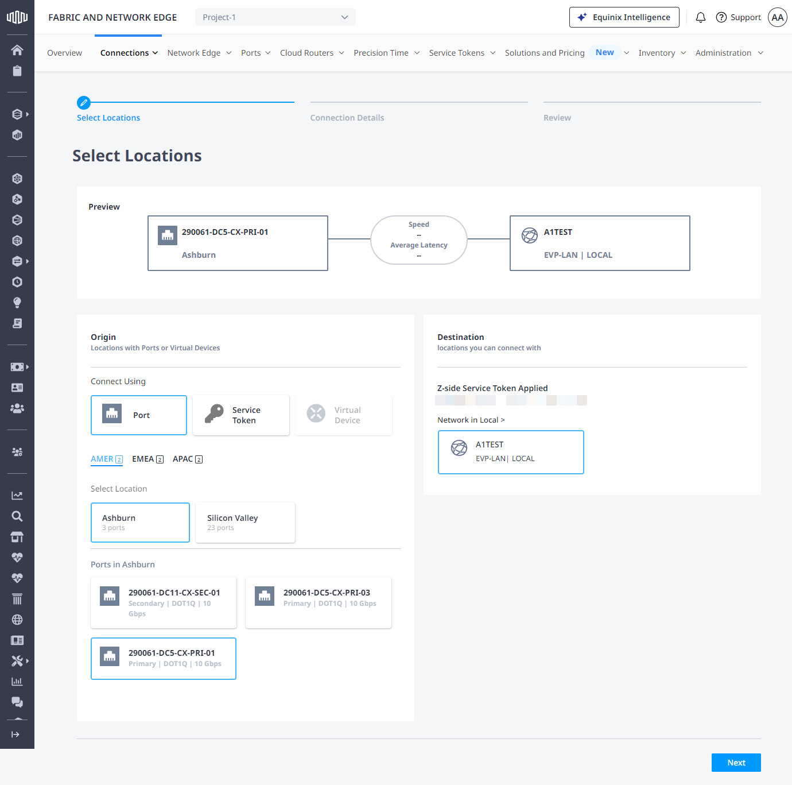Select A1TEST destination network card
This screenshot has width=792, height=785.
point(511,452)
